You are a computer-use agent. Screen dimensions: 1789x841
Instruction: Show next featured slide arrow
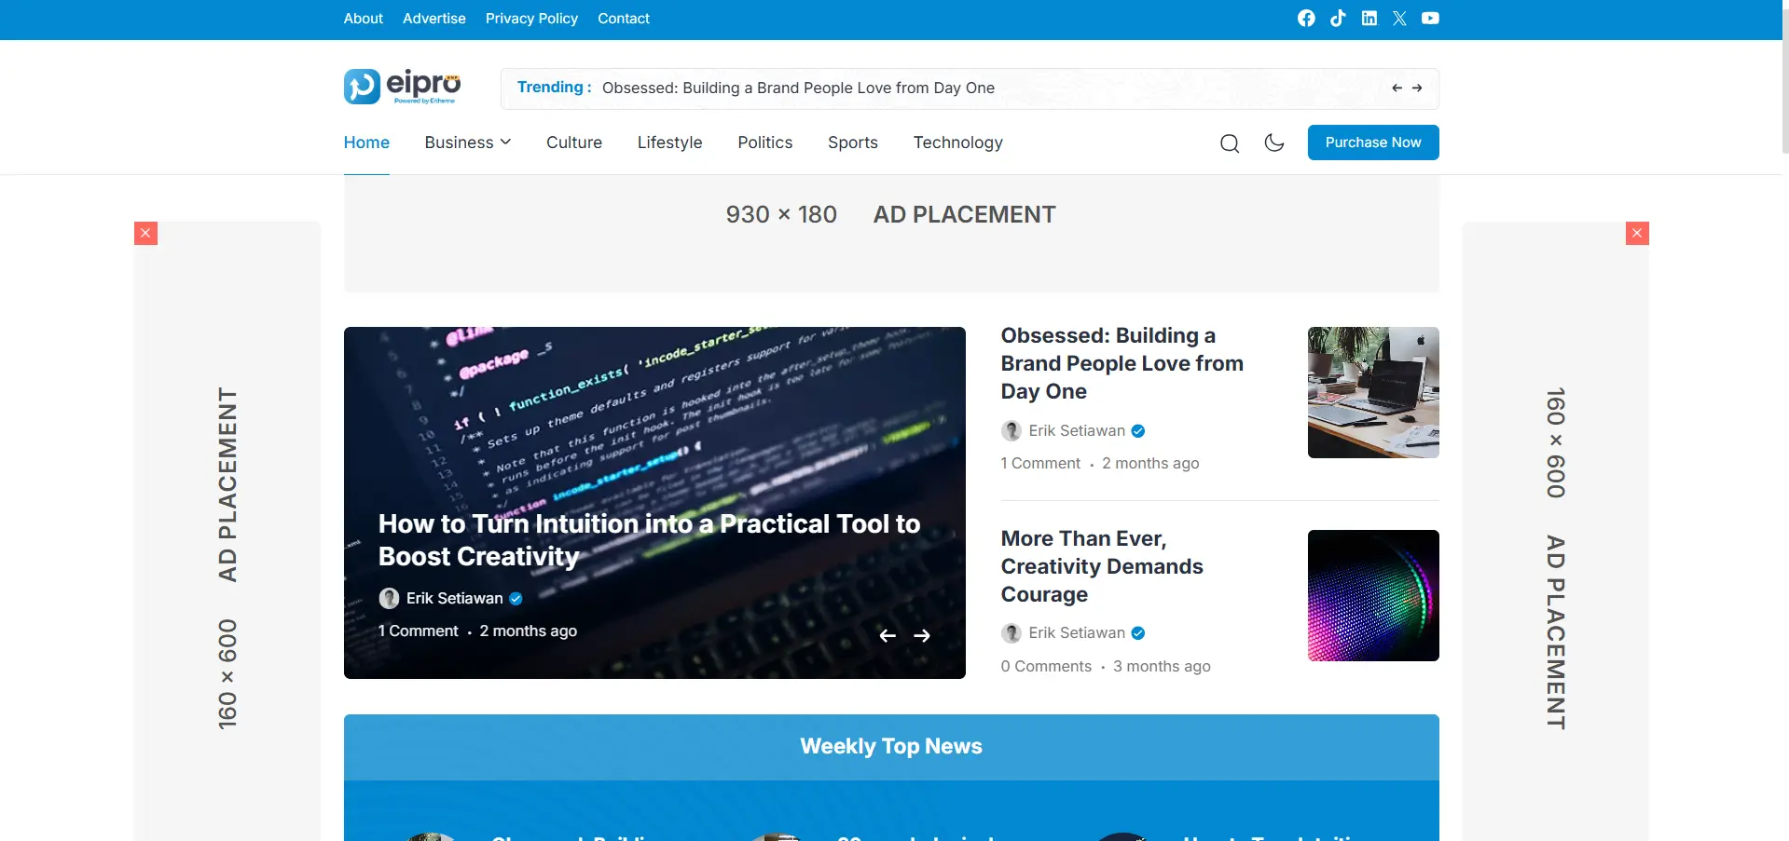tap(922, 635)
